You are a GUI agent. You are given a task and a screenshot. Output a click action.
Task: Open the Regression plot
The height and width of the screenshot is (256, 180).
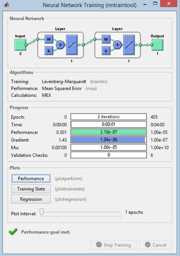[31, 199]
